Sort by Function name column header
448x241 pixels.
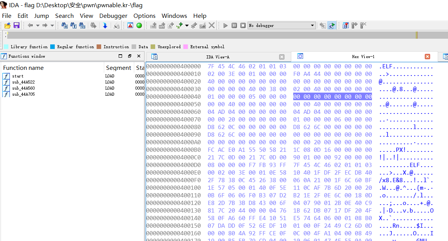pyautogui.click(x=52, y=68)
